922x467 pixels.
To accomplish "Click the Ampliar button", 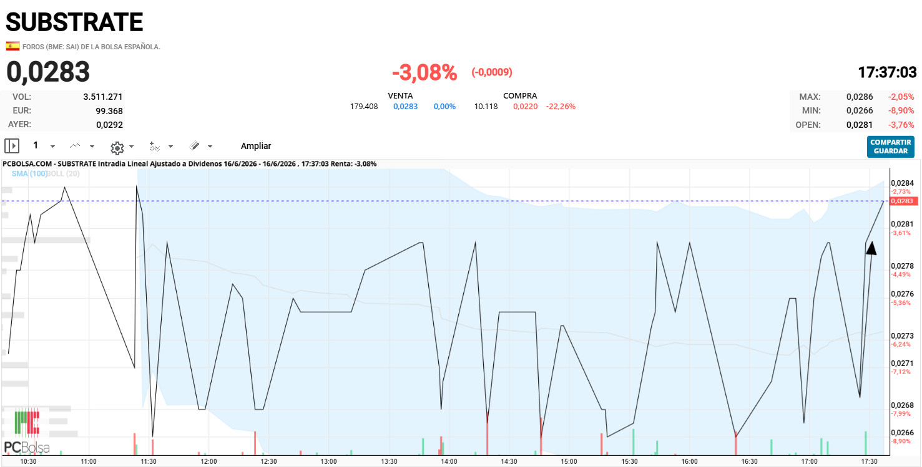I will pos(256,146).
